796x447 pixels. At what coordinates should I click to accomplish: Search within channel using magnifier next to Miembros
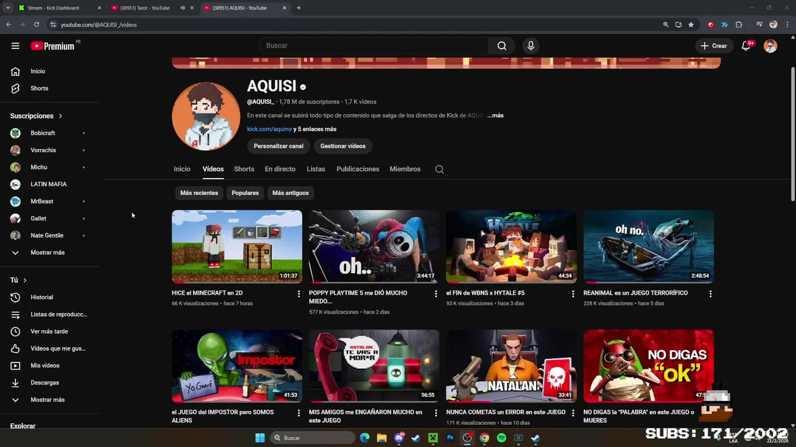(x=439, y=169)
